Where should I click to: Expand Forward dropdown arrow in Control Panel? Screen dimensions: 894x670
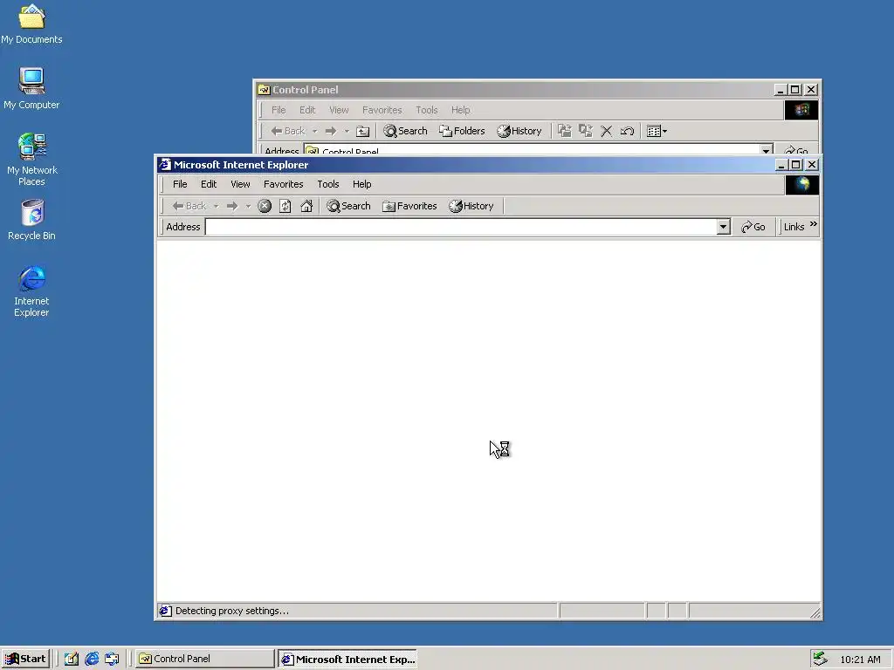347,131
